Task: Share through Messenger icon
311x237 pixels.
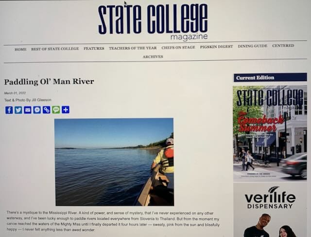Action: tap(37, 110)
